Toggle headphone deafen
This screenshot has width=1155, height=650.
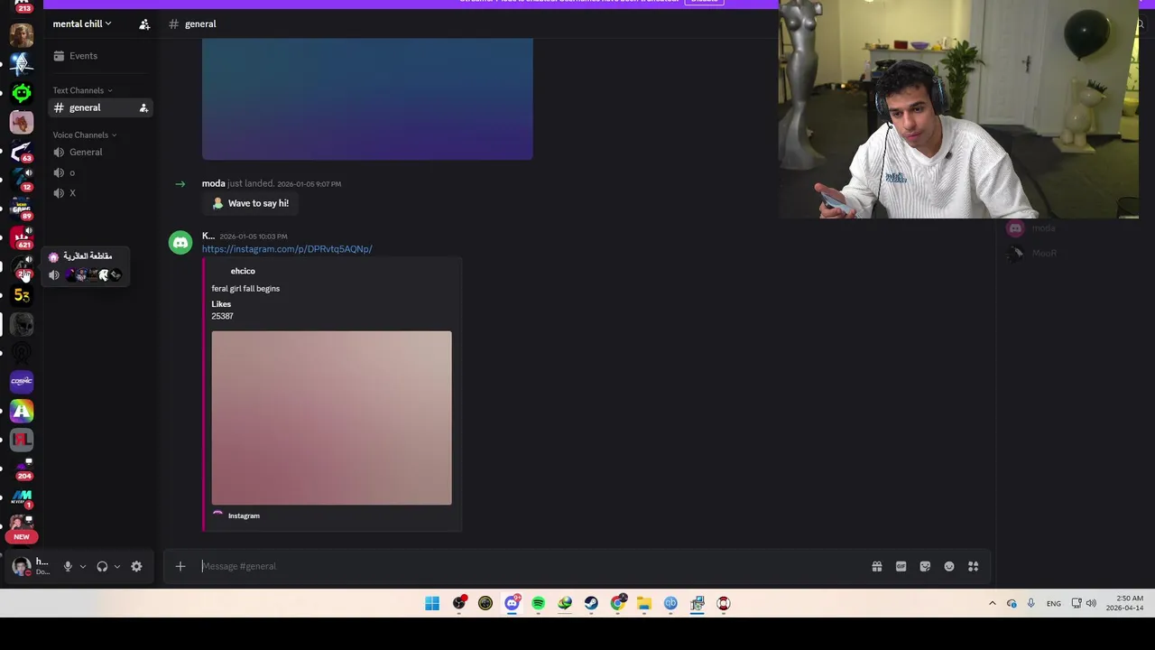point(102,566)
